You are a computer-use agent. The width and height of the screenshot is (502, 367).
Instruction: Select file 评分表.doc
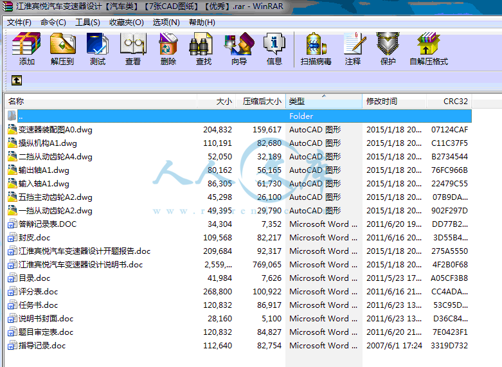tap(38, 291)
